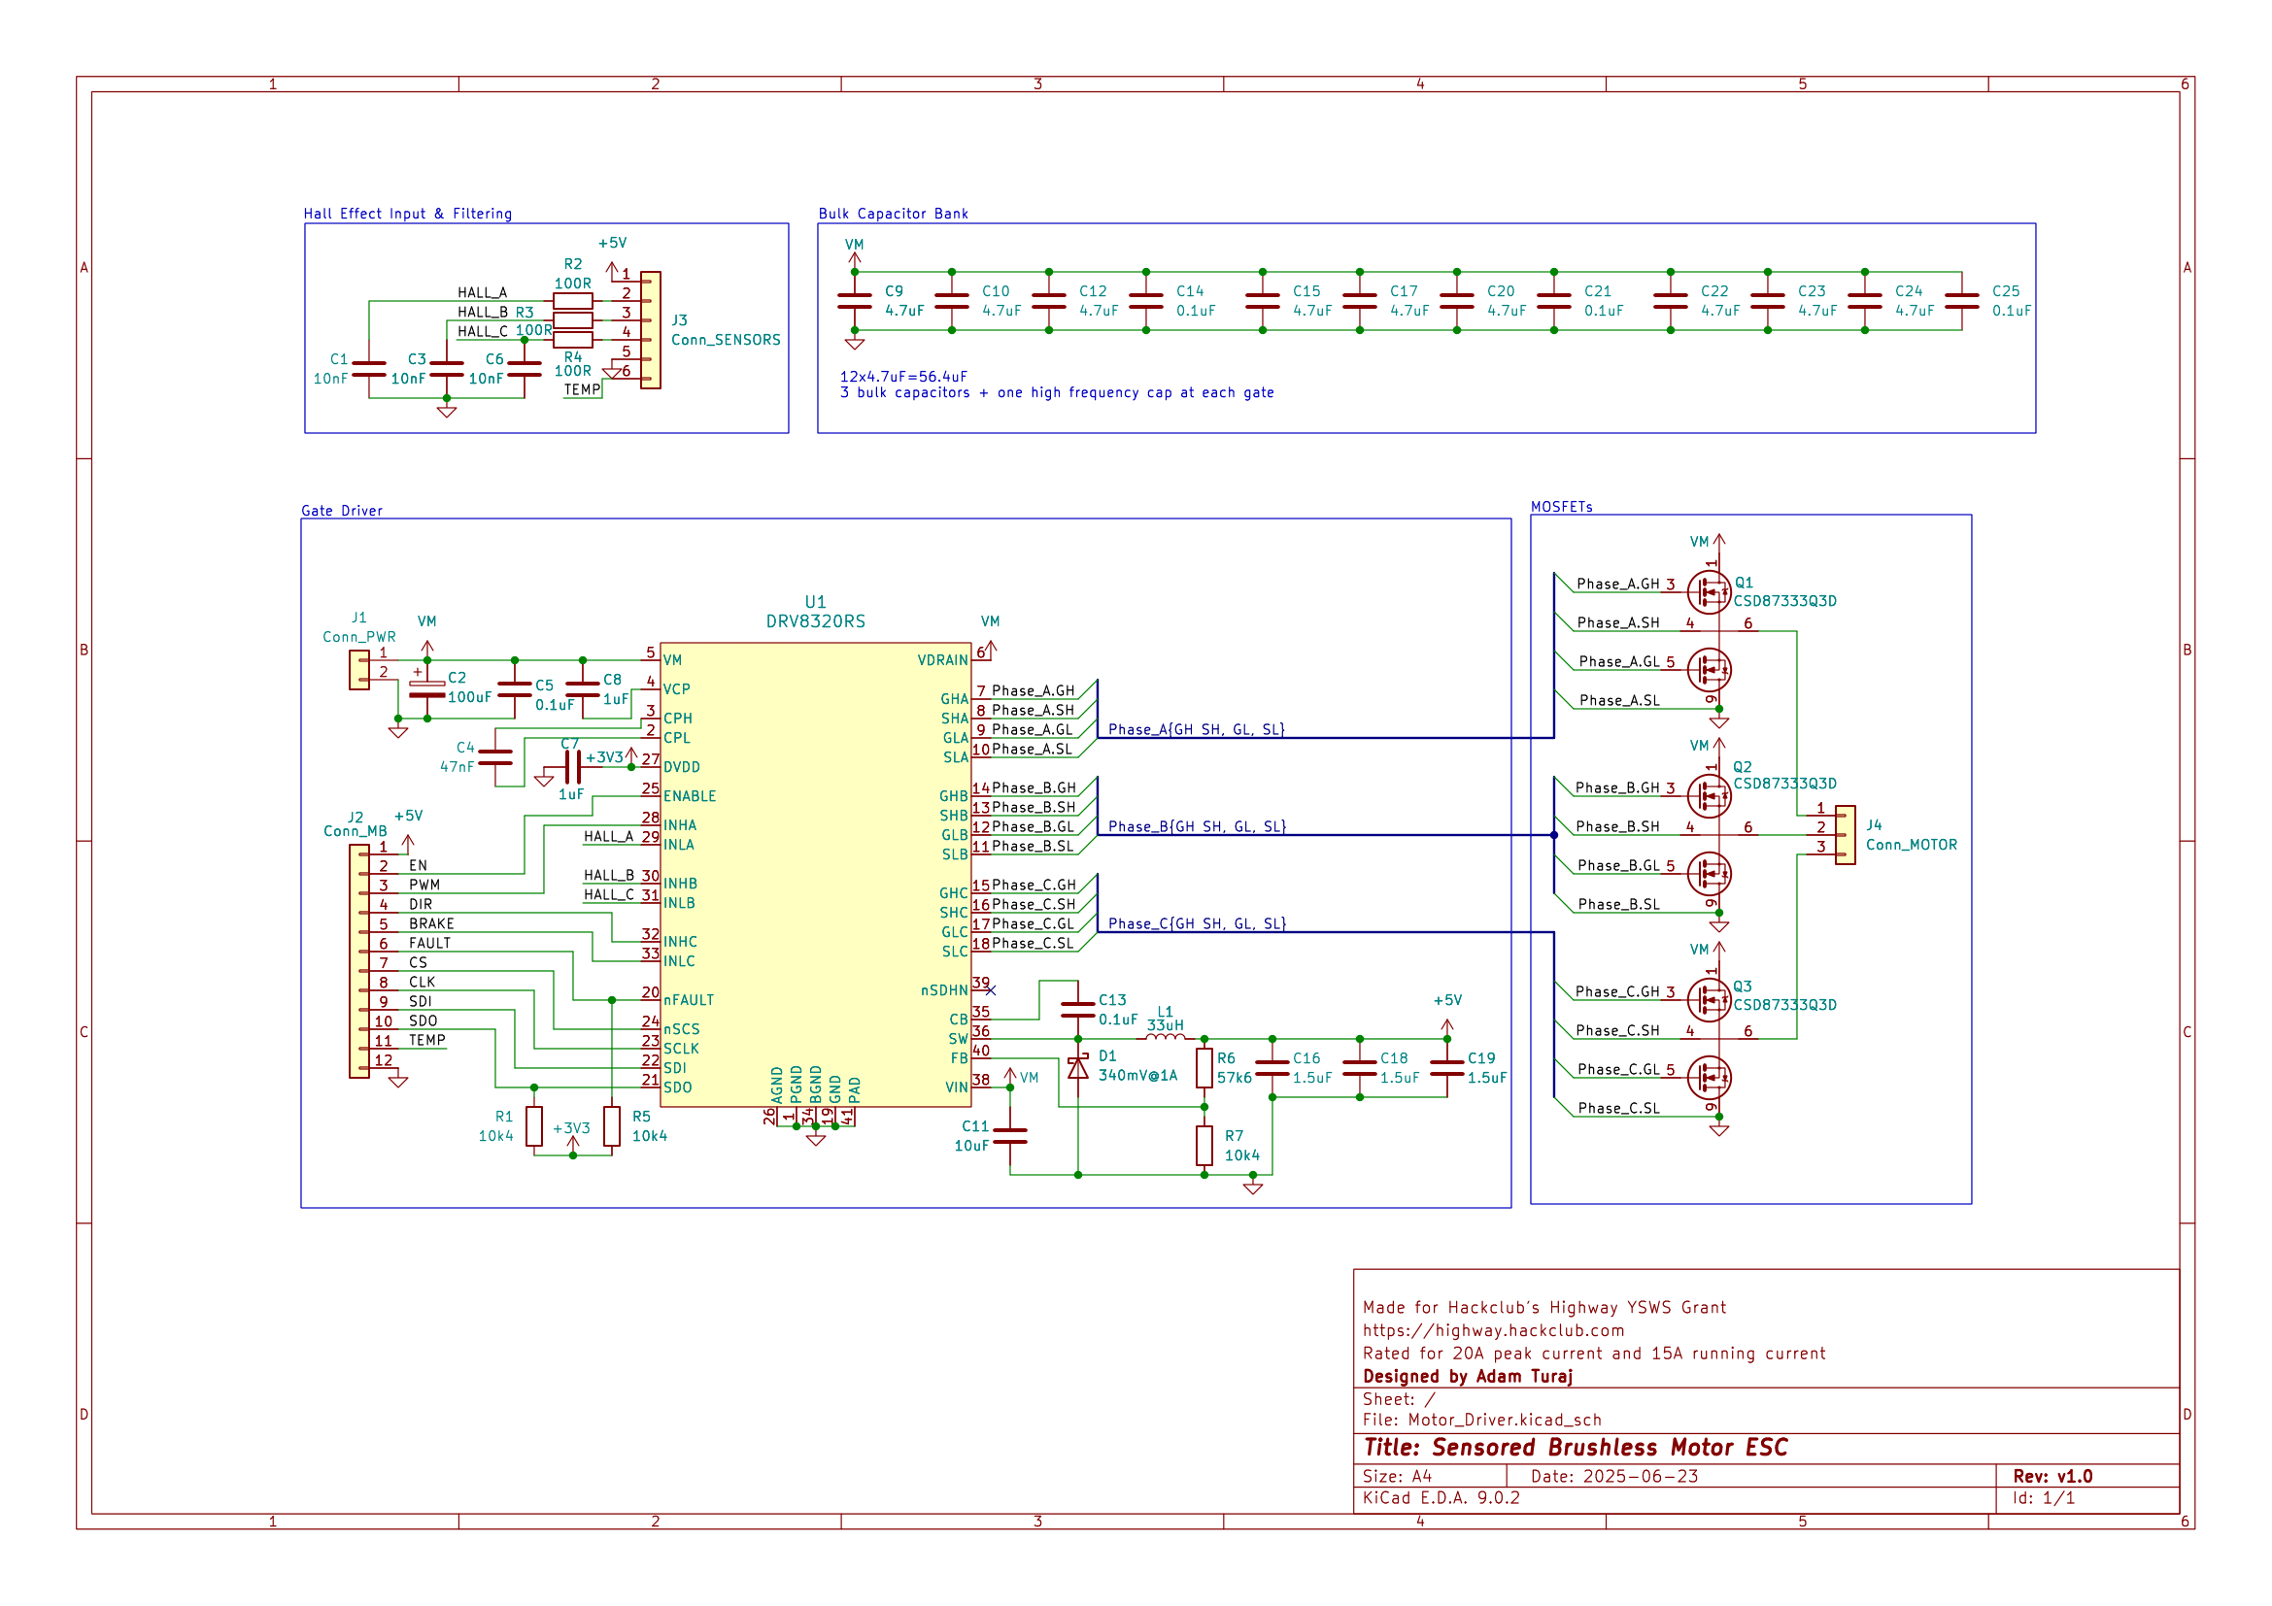Click the BRAKE net label on J2

tap(431, 923)
